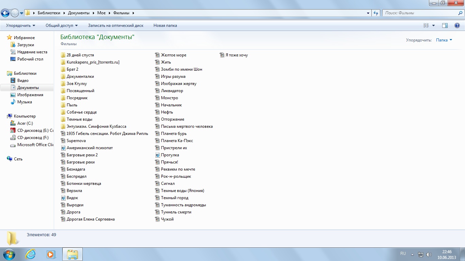Select the Чужой video file icon
The width and height of the screenshot is (465, 261).
click(x=158, y=219)
